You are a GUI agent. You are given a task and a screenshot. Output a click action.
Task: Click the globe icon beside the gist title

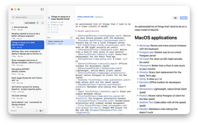[49, 18]
